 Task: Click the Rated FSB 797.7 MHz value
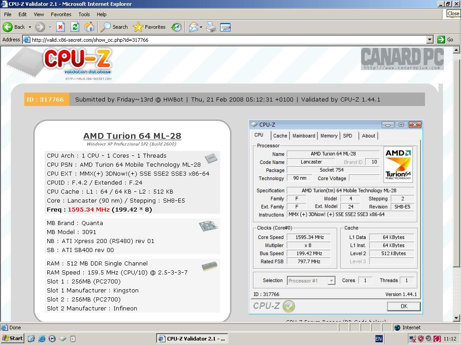coord(309,261)
